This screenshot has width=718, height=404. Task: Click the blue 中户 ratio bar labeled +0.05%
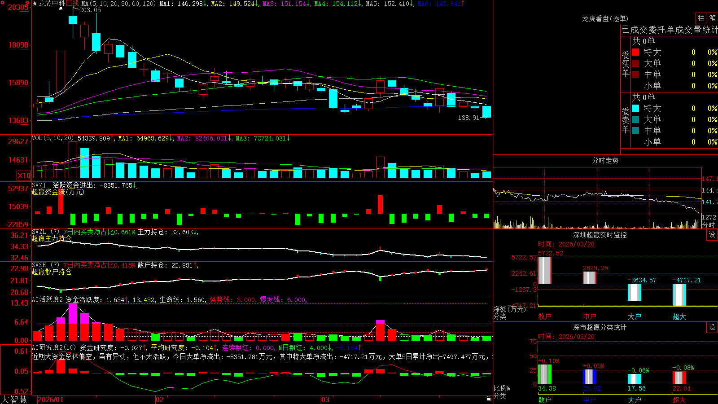pyautogui.click(x=590, y=377)
